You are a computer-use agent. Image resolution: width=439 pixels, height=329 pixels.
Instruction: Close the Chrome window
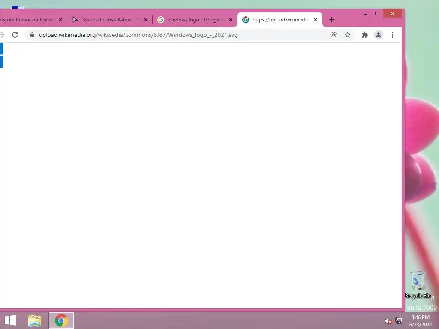coord(393,13)
